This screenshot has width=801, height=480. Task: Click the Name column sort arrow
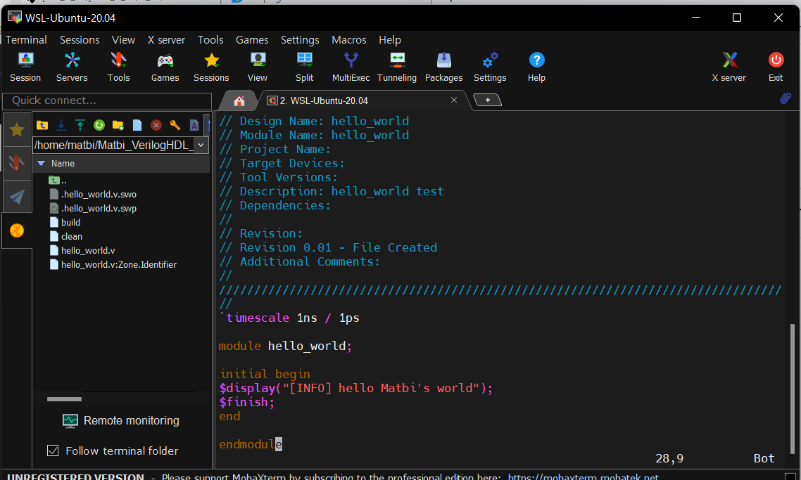(x=42, y=163)
